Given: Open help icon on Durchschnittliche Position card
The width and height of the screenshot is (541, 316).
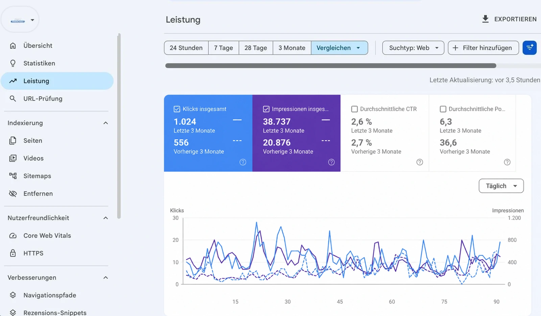Looking at the screenshot, I should [x=507, y=162].
